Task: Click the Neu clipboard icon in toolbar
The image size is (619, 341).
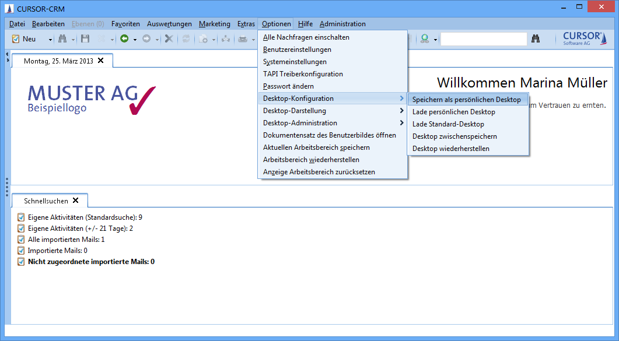Action: [15, 39]
